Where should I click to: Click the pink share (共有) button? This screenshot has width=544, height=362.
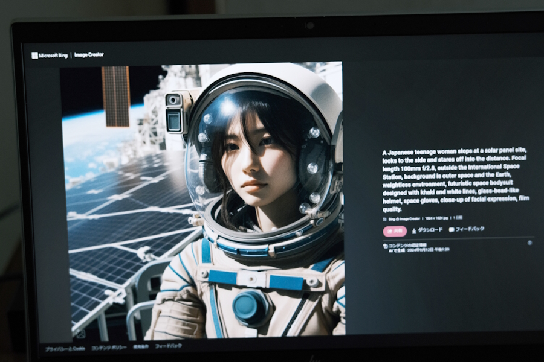tap(395, 231)
